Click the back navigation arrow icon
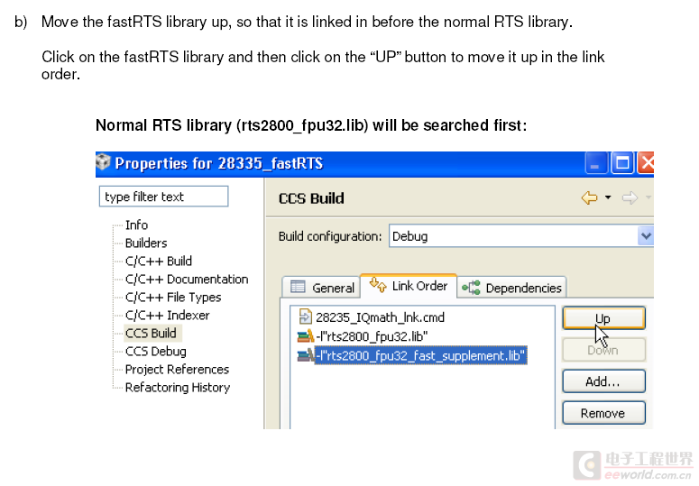The width and height of the screenshot is (699, 486). tap(589, 197)
